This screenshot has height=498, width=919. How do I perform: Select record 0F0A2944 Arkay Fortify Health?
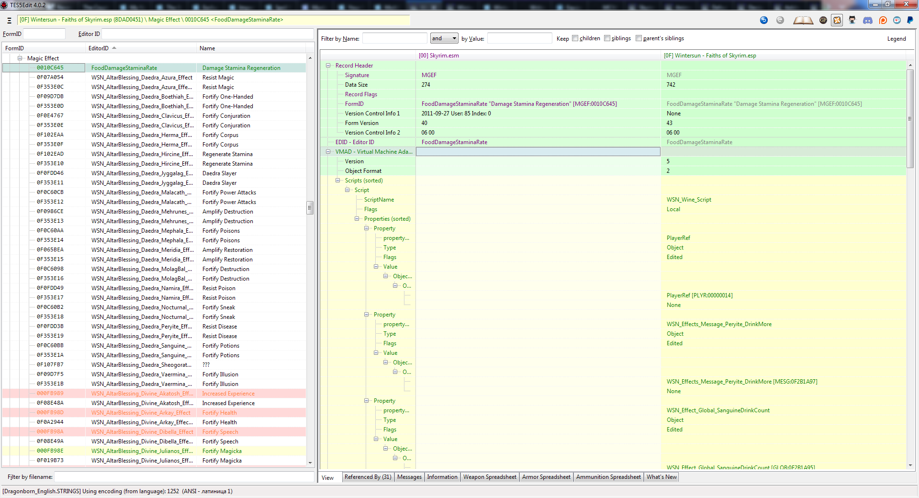(x=154, y=422)
